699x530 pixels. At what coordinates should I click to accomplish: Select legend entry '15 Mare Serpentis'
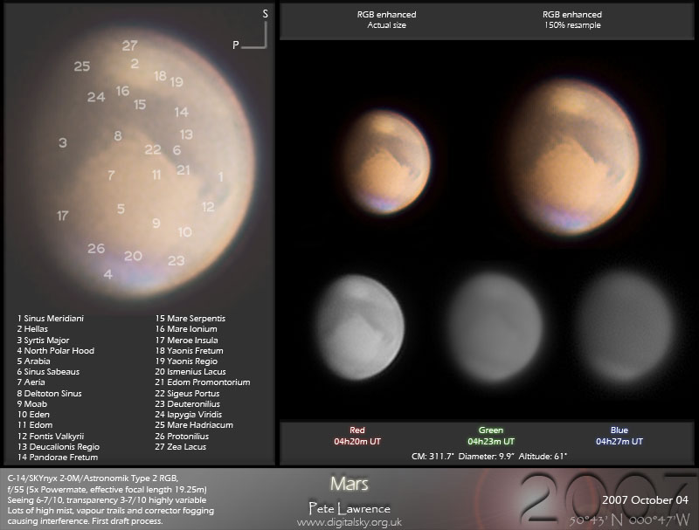click(190, 319)
